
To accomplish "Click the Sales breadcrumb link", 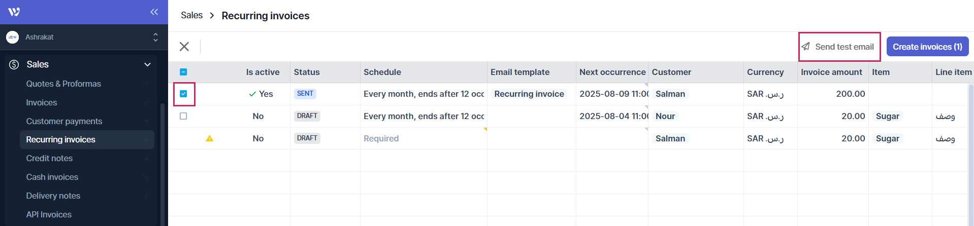I will [x=191, y=16].
